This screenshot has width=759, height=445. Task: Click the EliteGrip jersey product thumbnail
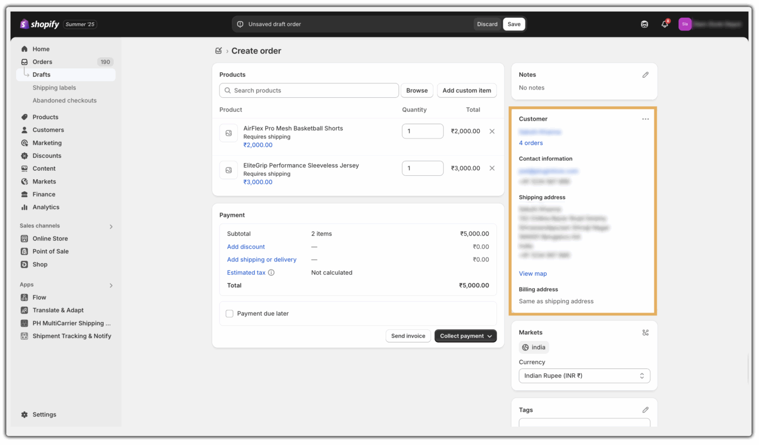point(228,170)
